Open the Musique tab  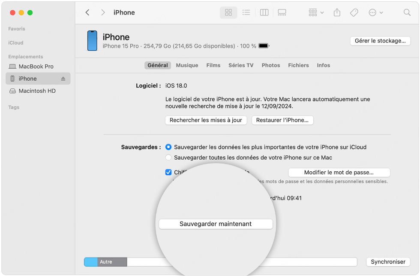click(x=187, y=65)
